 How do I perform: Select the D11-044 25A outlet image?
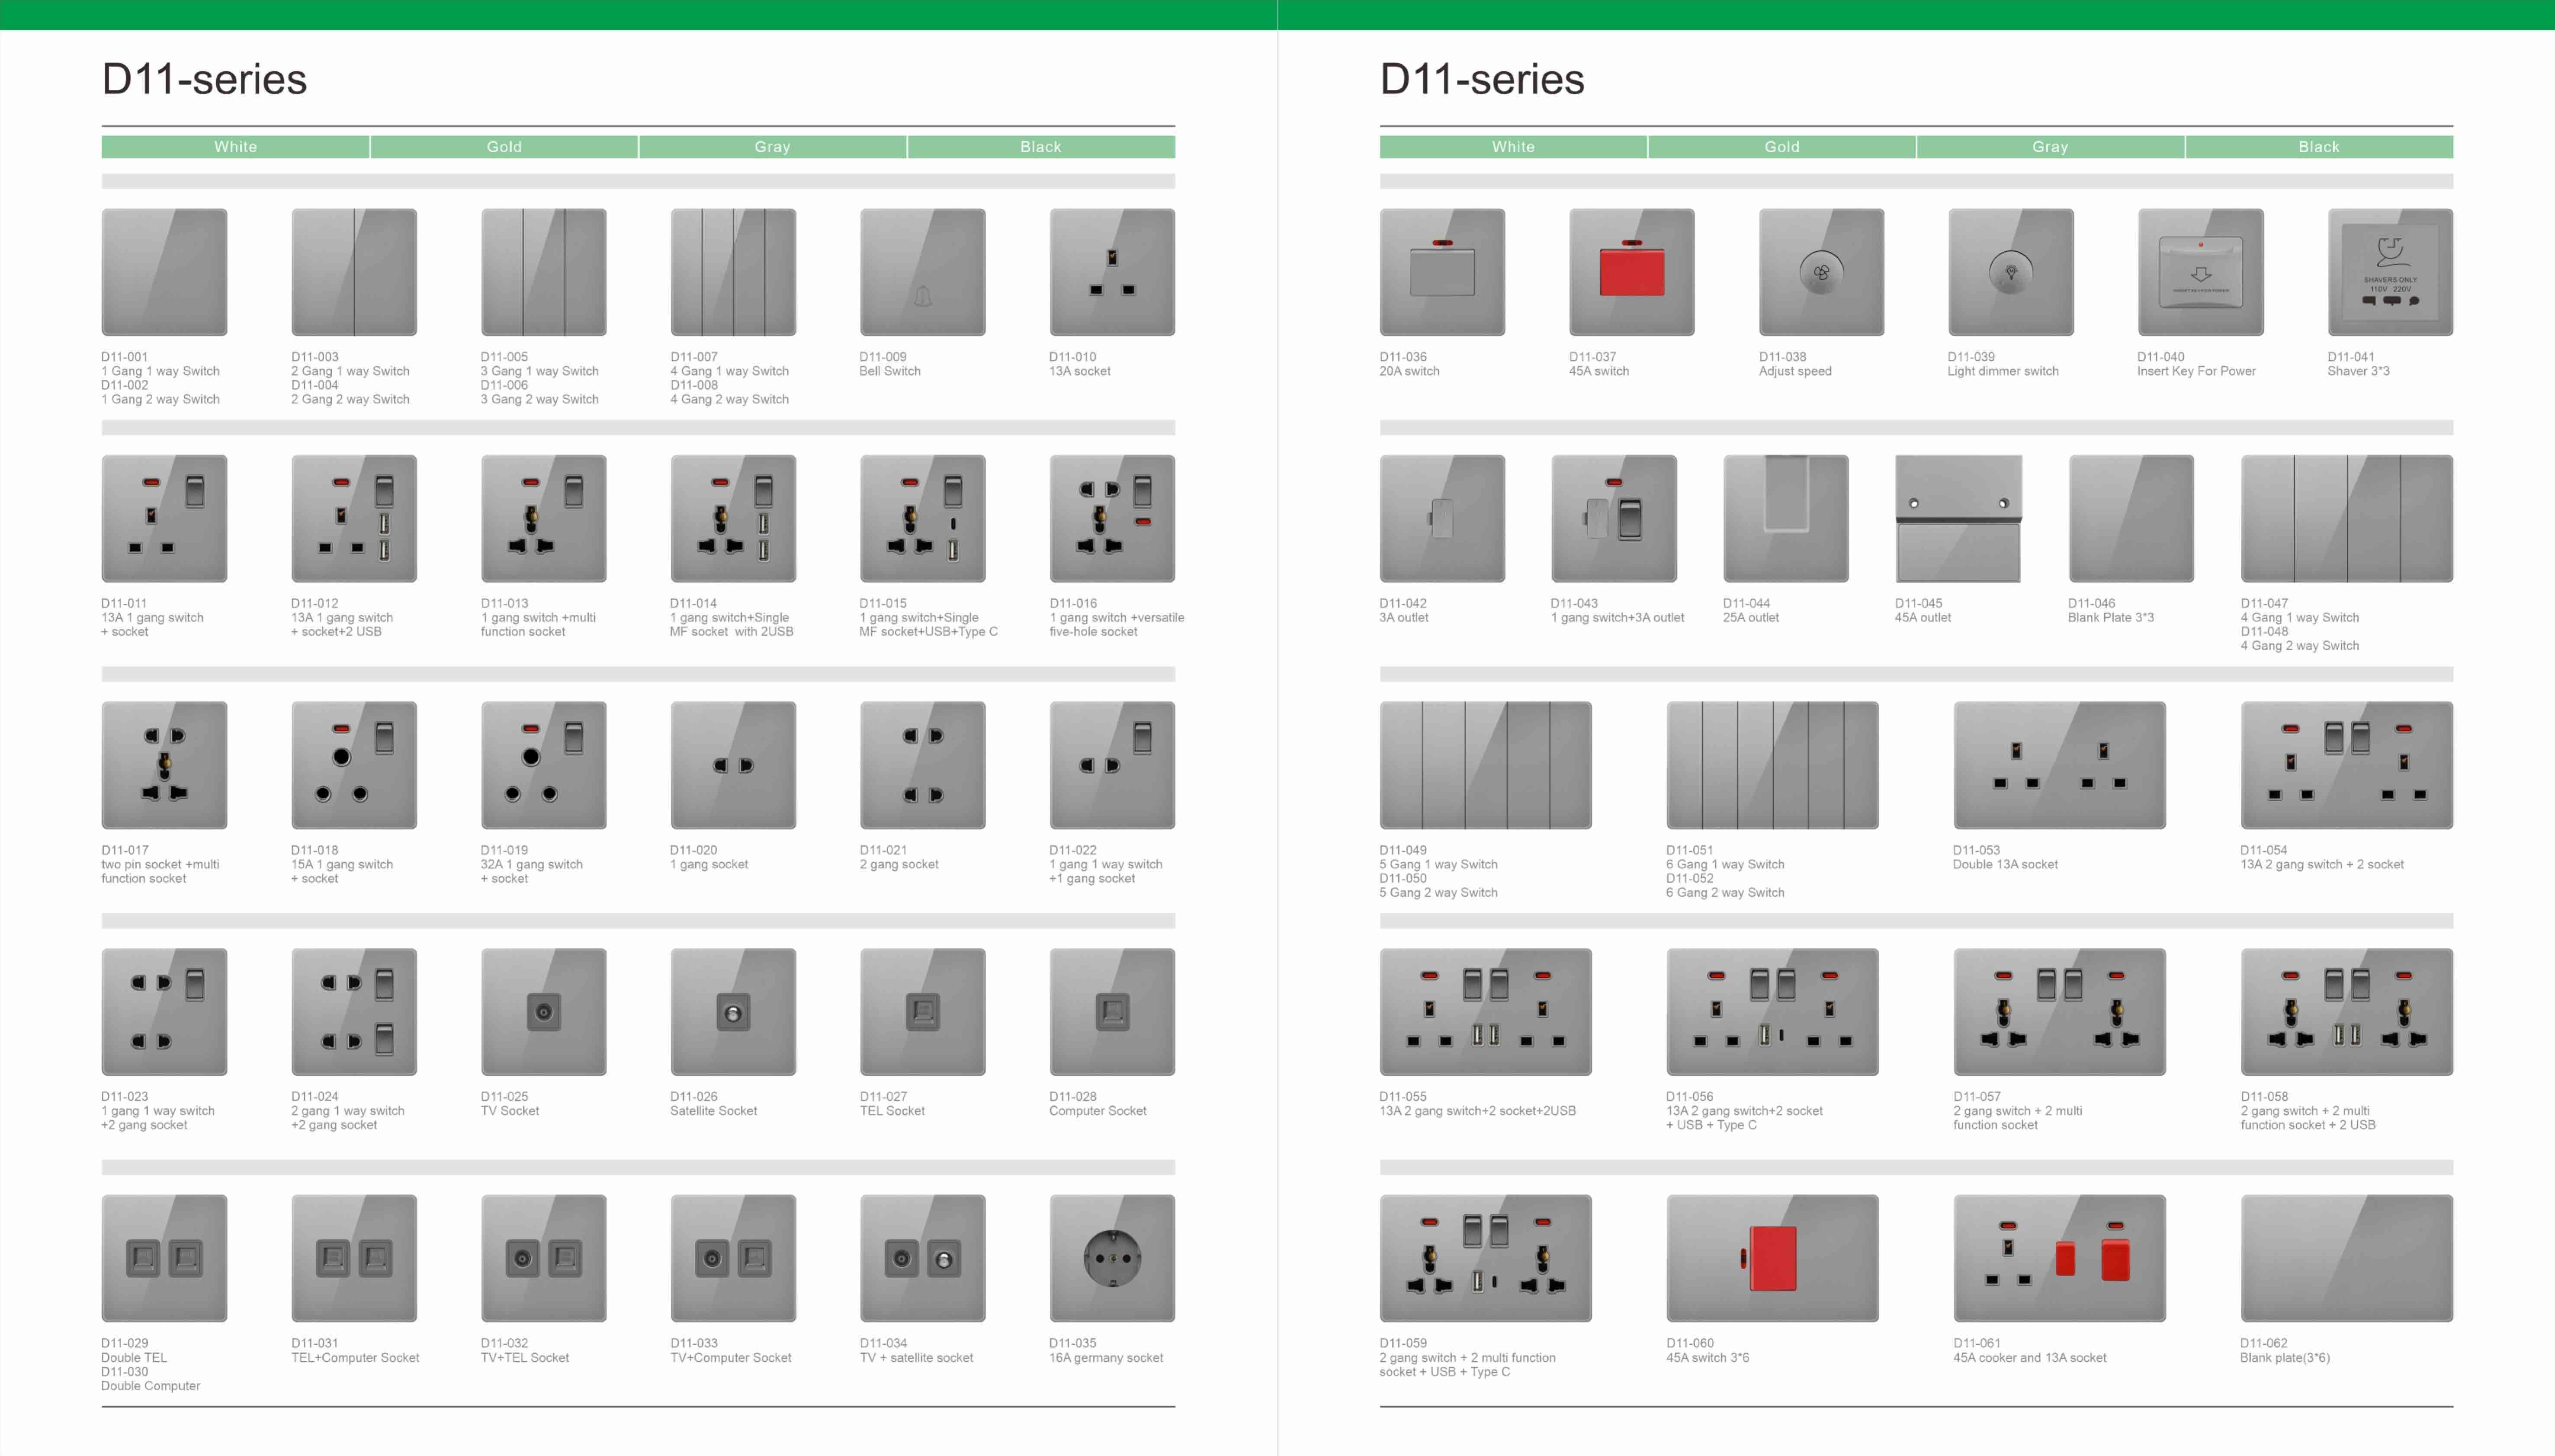[1786, 518]
